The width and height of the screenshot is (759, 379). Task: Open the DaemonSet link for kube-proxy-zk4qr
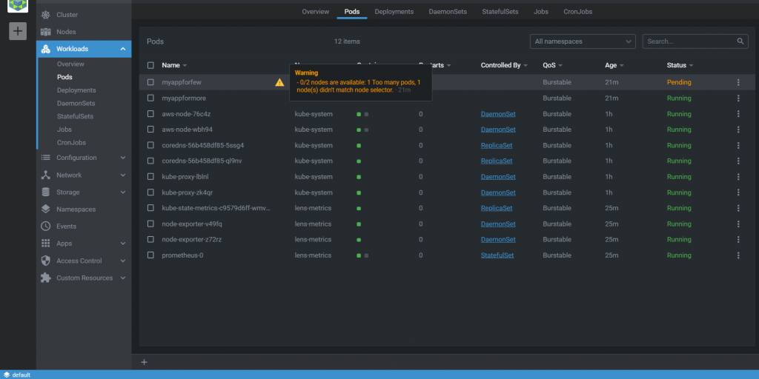pos(498,192)
